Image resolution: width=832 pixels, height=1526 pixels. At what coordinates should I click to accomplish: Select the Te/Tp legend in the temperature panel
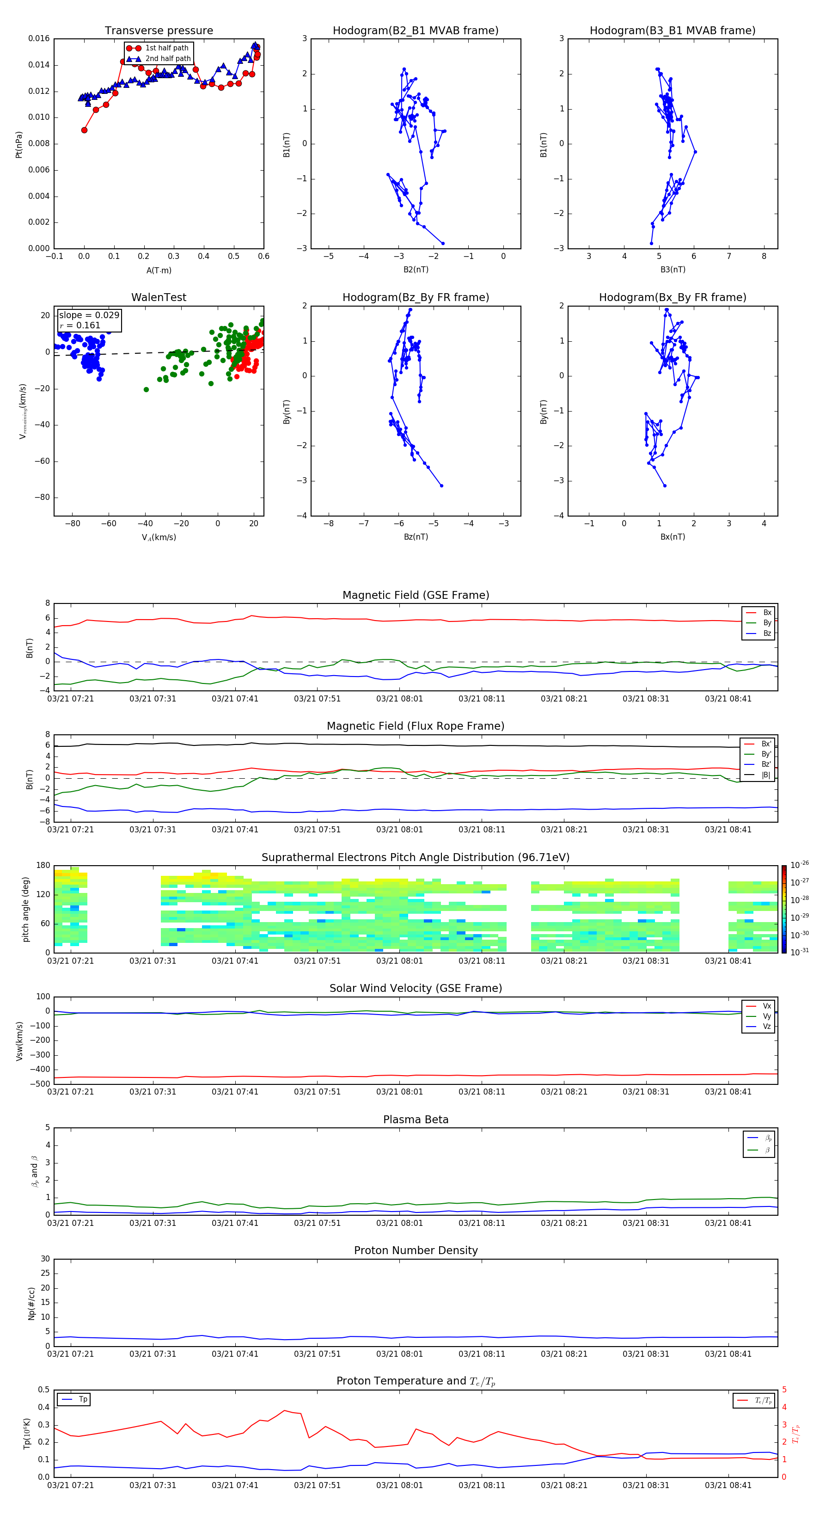[x=755, y=1401]
